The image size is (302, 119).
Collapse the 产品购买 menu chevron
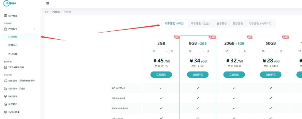click(x=35, y=29)
